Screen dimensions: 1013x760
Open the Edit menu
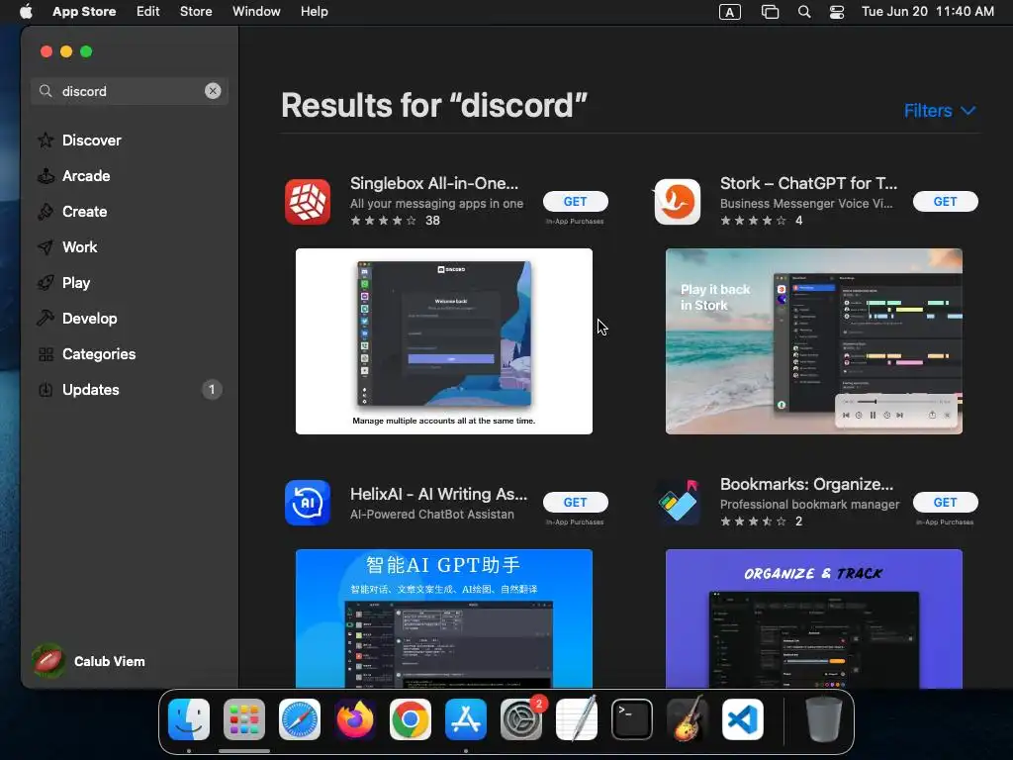pyautogui.click(x=148, y=12)
